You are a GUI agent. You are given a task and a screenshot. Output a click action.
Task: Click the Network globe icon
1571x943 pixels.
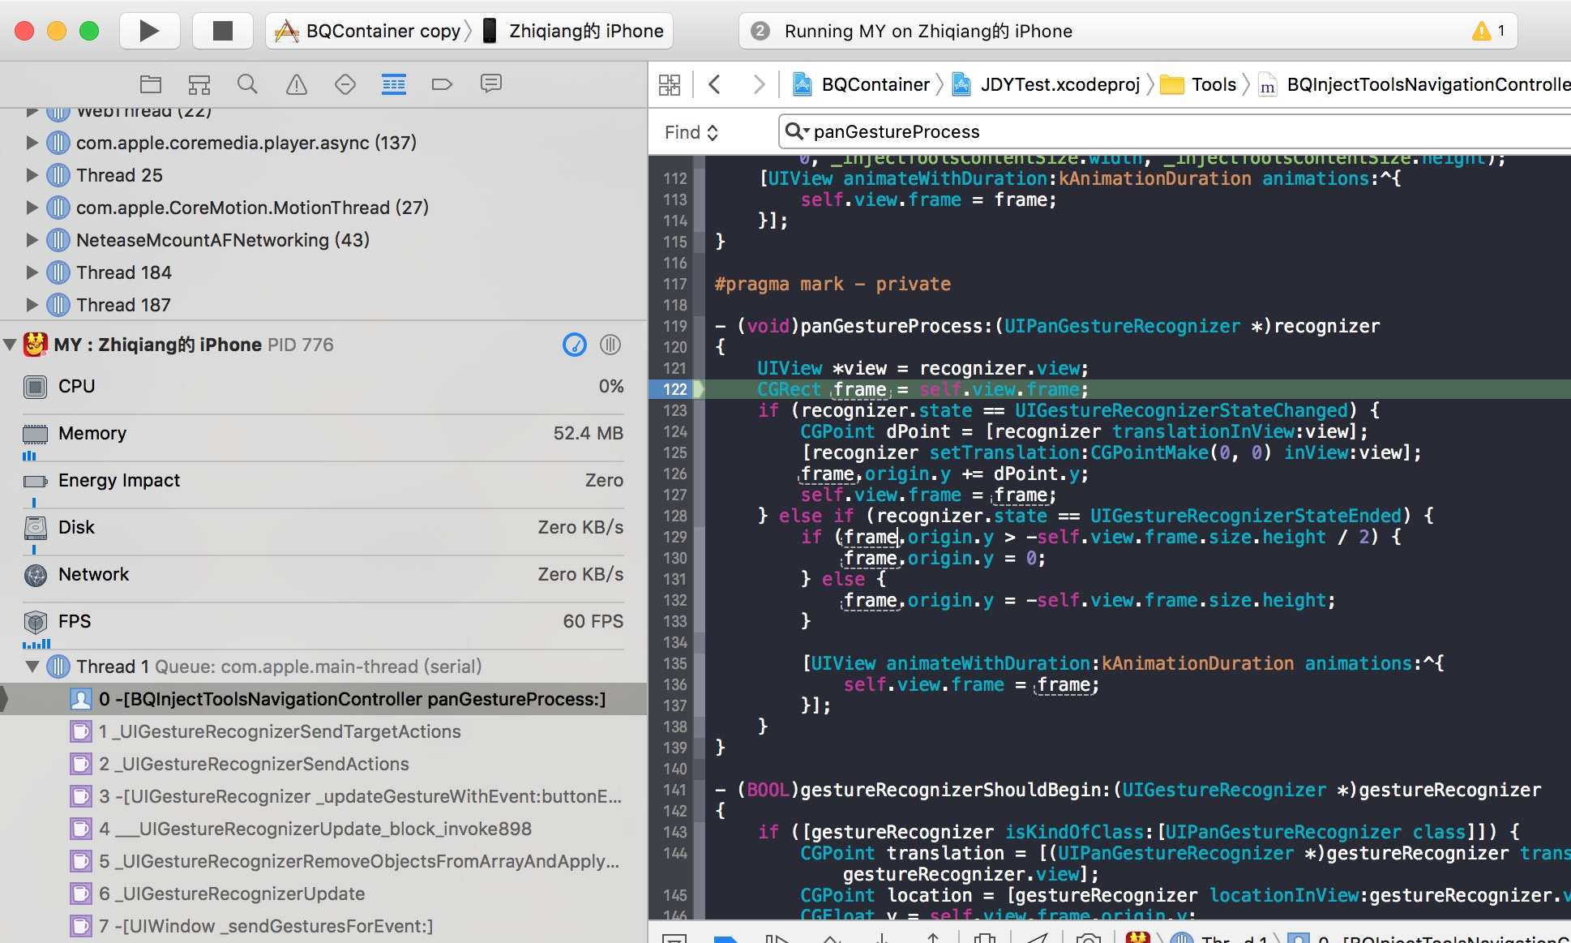(35, 575)
